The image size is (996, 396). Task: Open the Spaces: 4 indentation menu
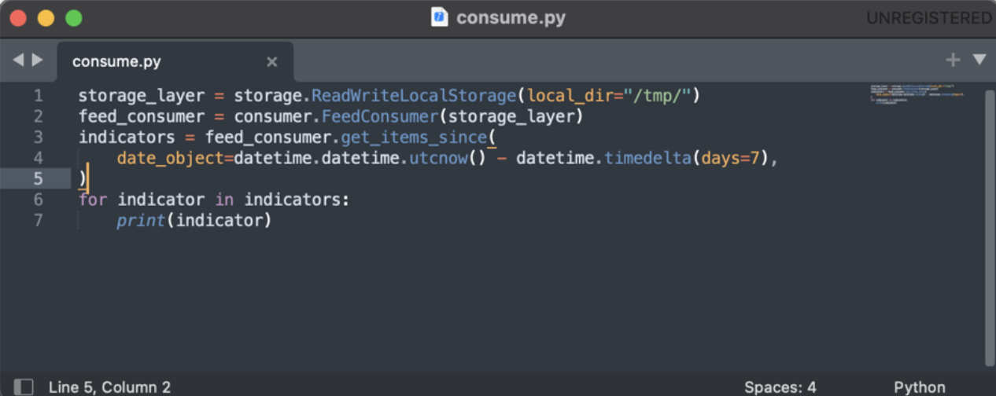(780, 387)
